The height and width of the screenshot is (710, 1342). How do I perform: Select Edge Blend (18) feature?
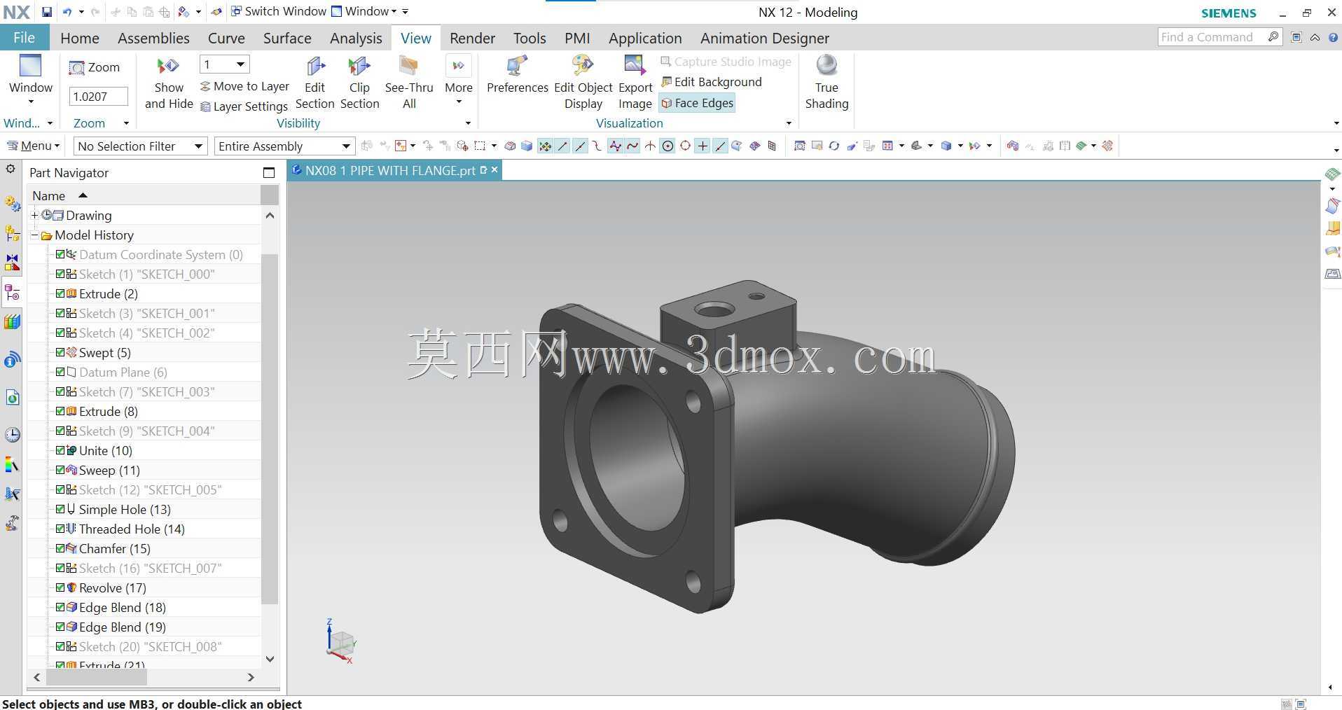[x=122, y=607]
